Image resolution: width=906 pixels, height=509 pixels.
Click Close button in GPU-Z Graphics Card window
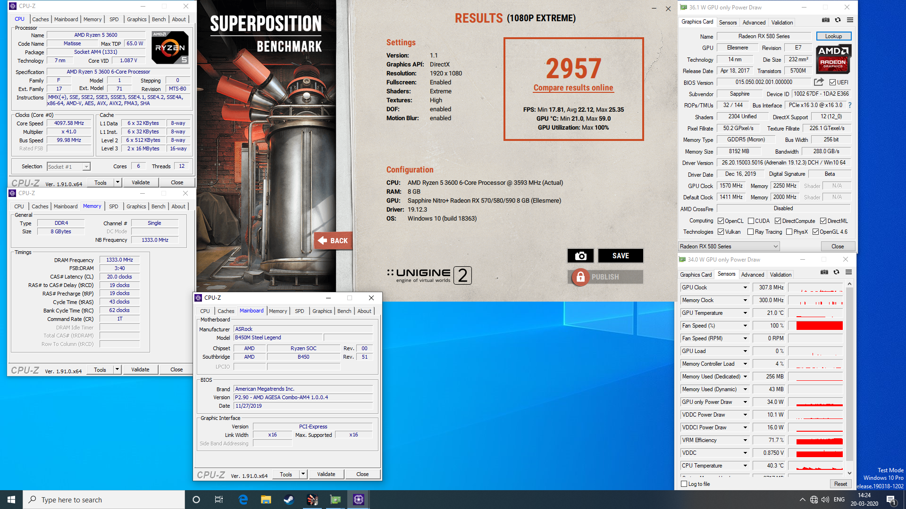pyautogui.click(x=838, y=246)
